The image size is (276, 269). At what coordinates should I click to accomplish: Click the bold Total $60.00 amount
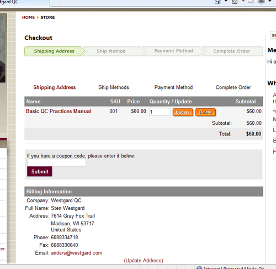pyautogui.click(x=253, y=134)
